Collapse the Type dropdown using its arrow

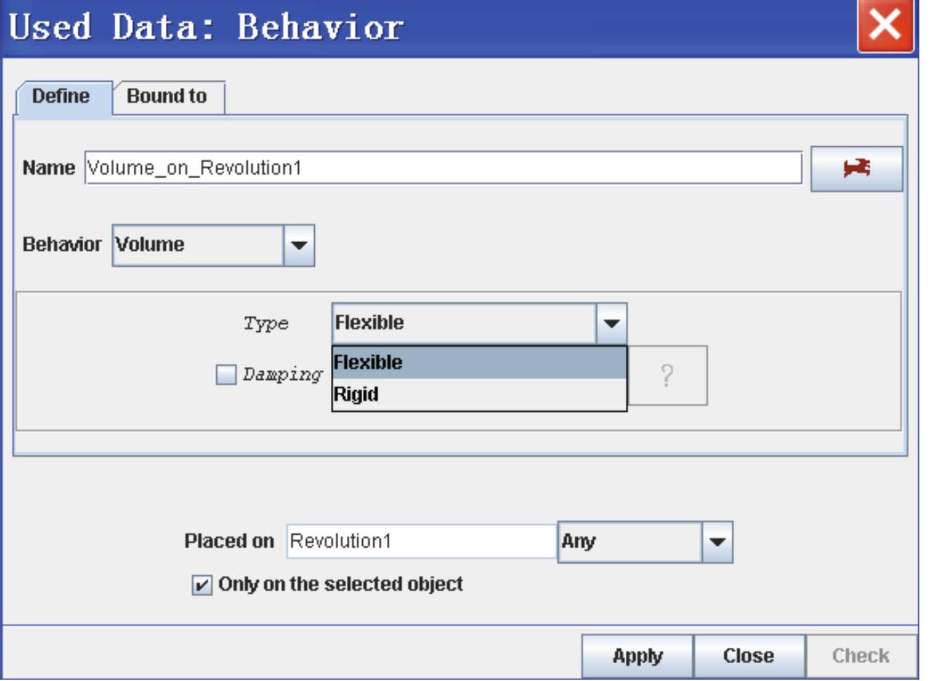coord(611,324)
